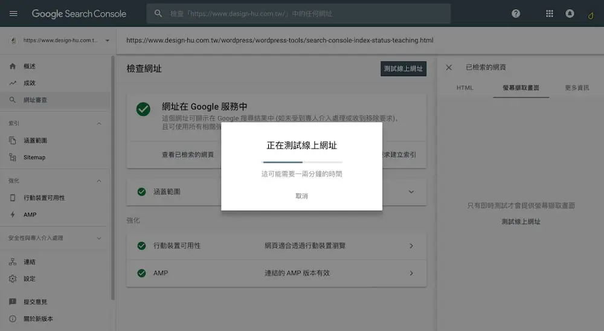Click the feedback icon beside 提交意見
Viewport: 604px width, 331px height.
click(13, 302)
